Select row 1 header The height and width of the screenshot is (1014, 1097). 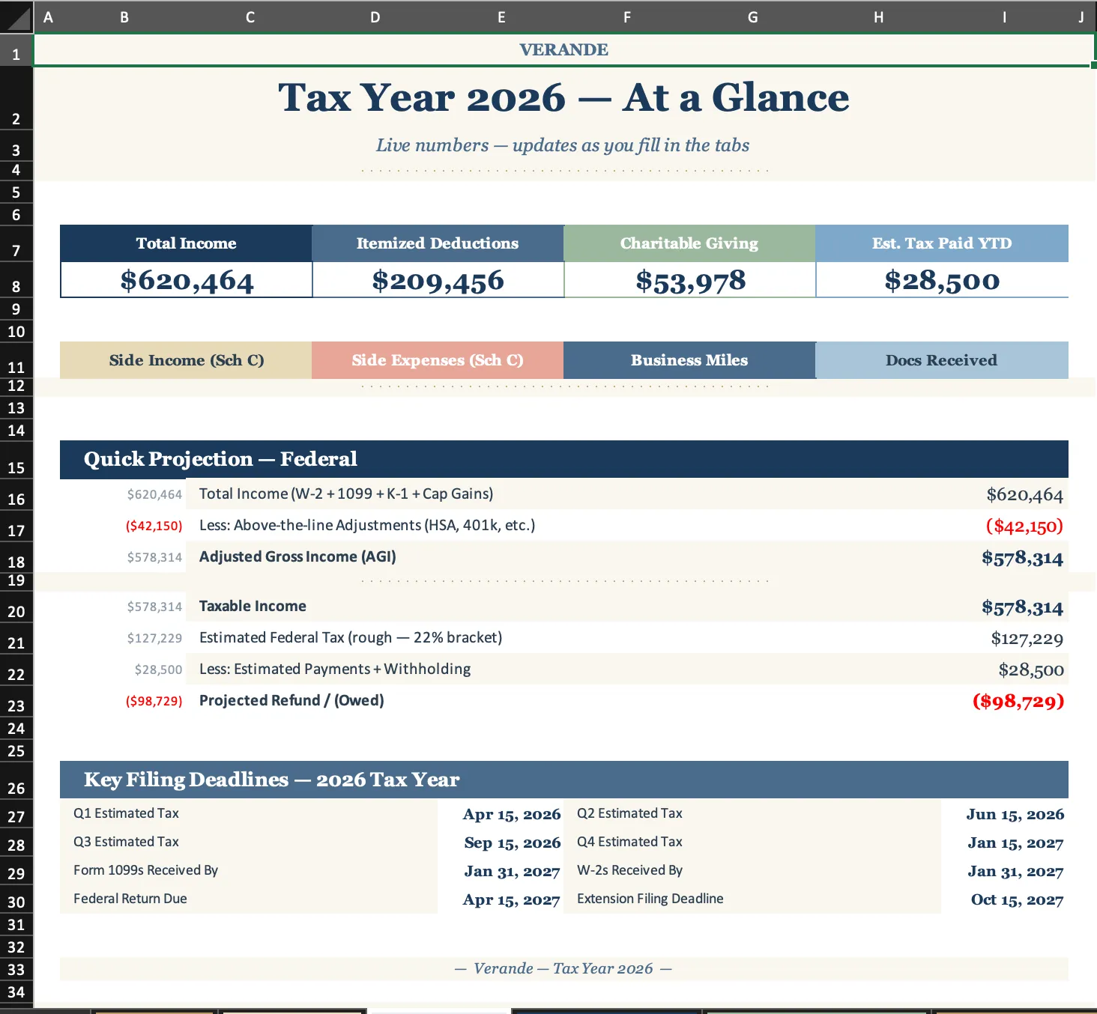(16, 50)
